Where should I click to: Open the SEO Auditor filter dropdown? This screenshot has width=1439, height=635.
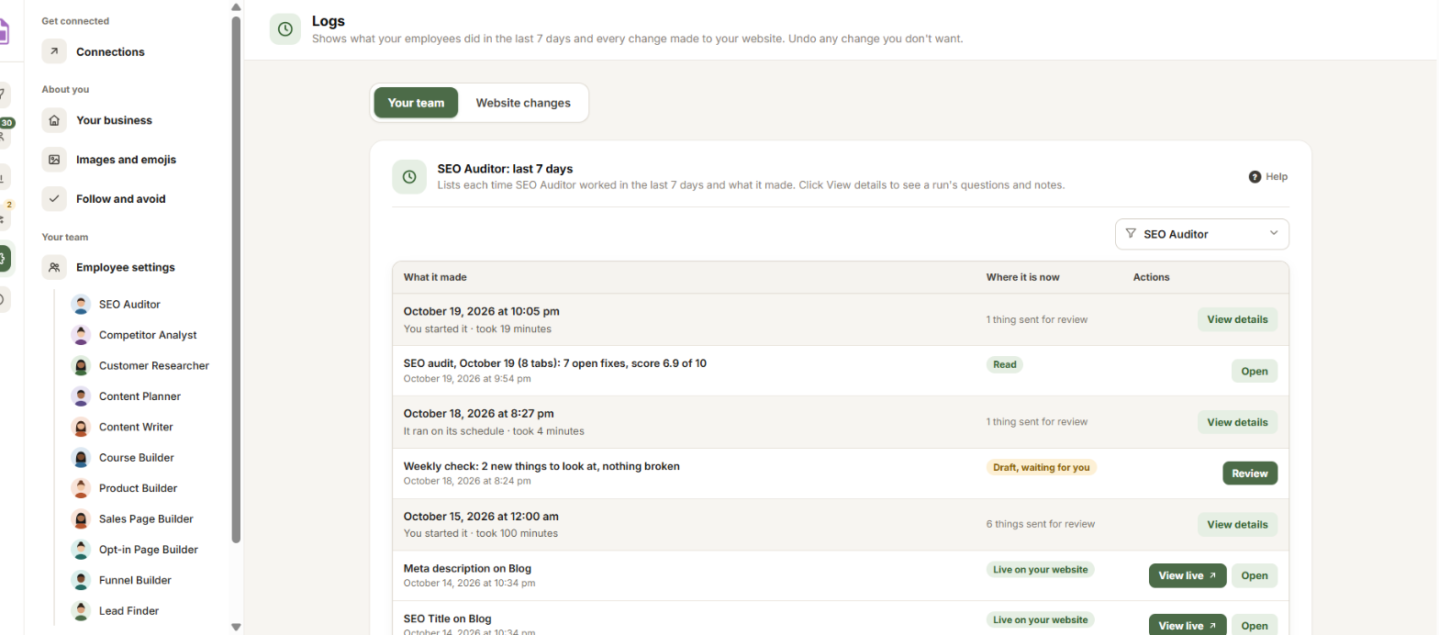[x=1201, y=234]
